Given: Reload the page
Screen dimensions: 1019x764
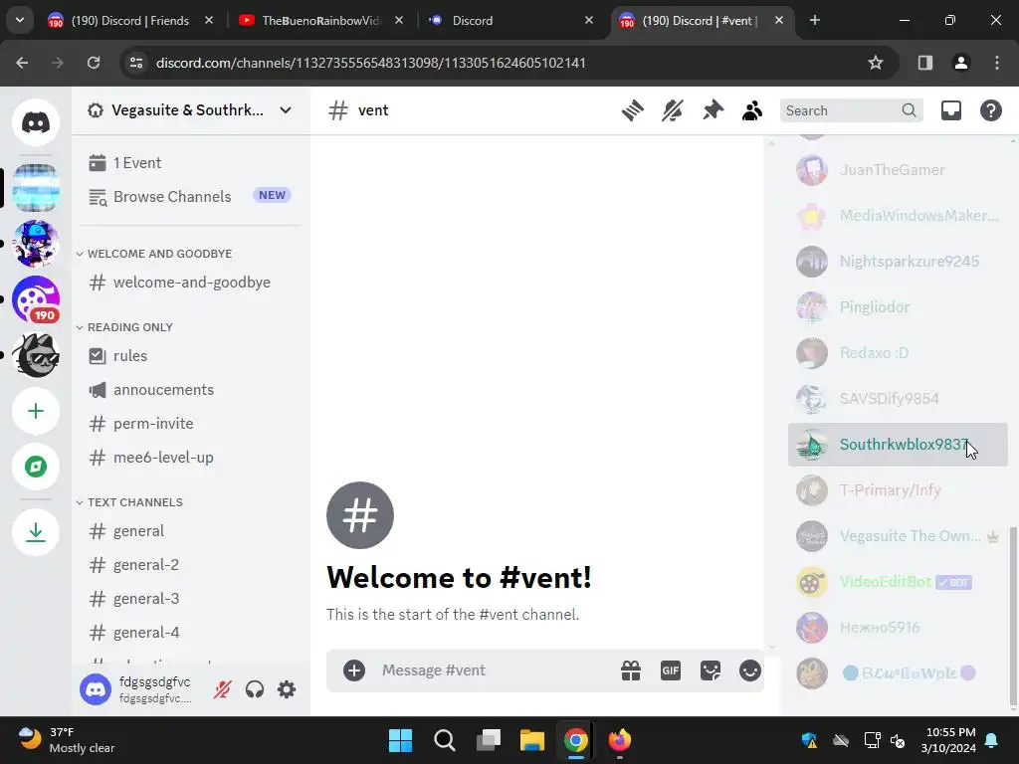Looking at the screenshot, I should [94, 63].
